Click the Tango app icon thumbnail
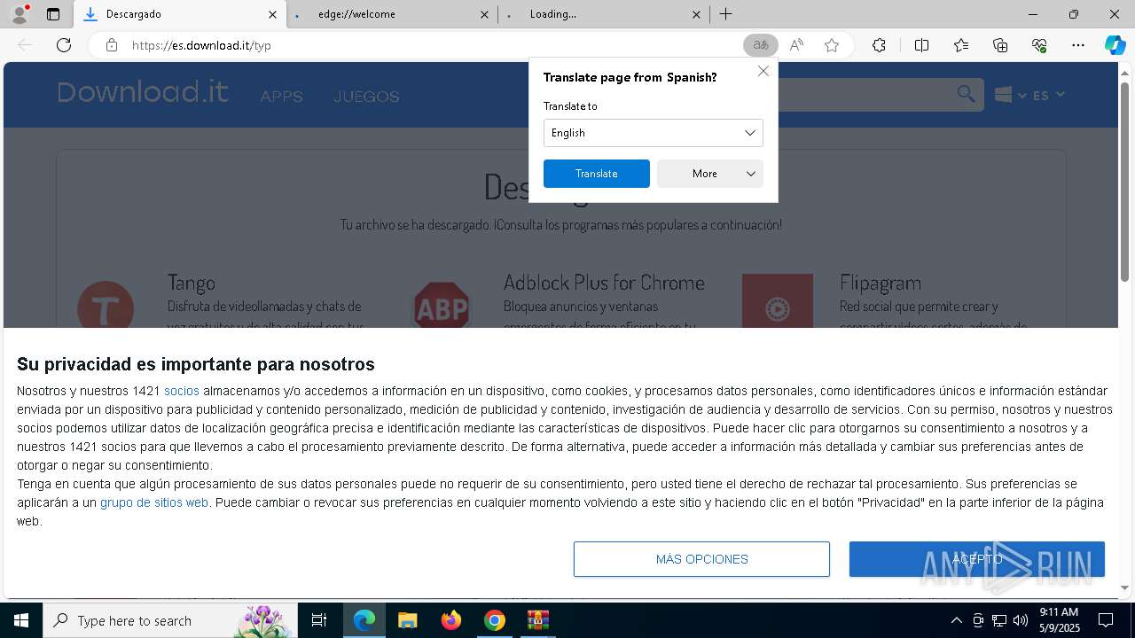The image size is (1135, 638). tap(106, 304)
